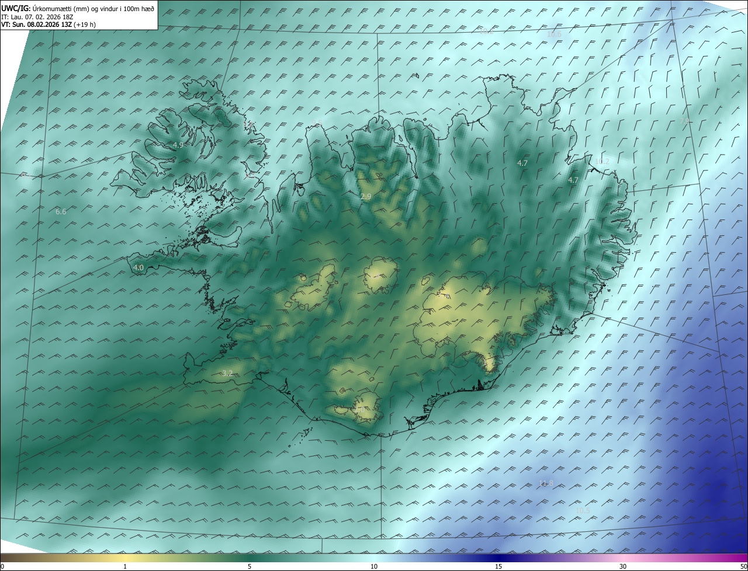Click the 3.2 value on Reykjanes peninsula
Image resolution: width=748 pixels, height=571 pixels.
point(227,372)
